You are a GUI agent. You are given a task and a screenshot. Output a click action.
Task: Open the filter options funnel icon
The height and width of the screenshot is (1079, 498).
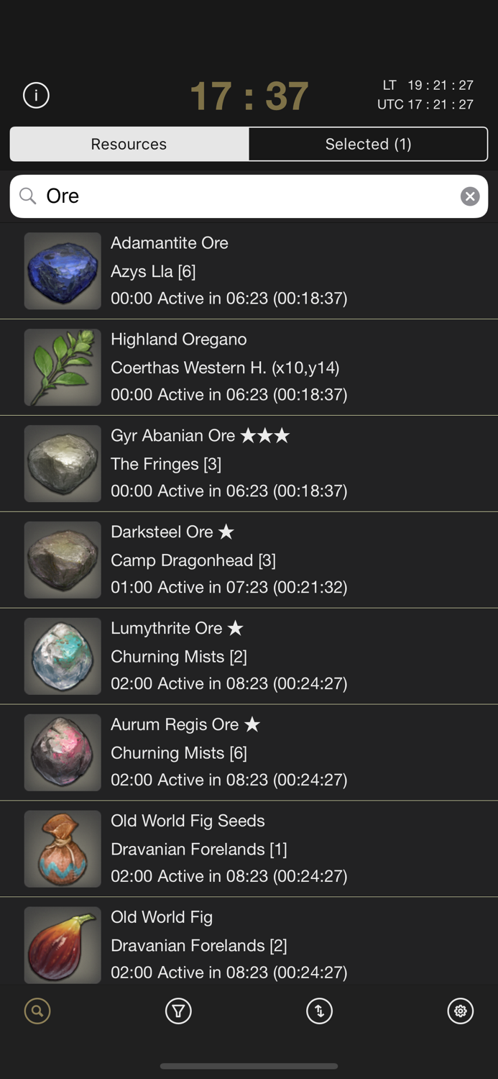[x=178, y=1011]
